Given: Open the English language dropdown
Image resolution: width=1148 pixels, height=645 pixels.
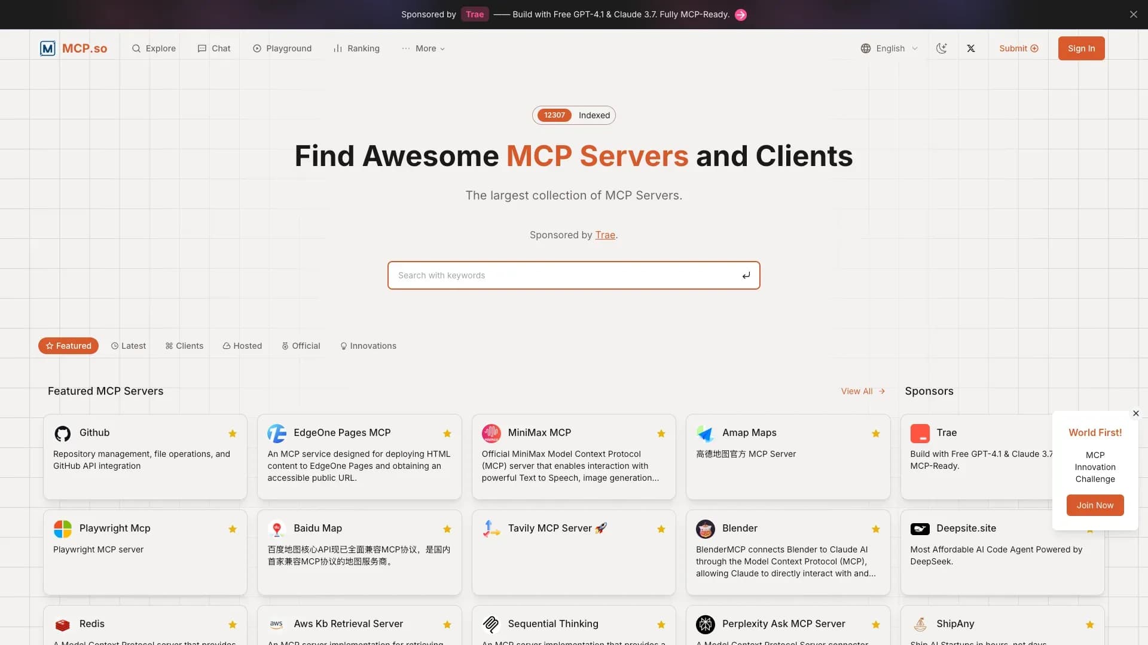Looking at the screenshot, I should point(889,48).
